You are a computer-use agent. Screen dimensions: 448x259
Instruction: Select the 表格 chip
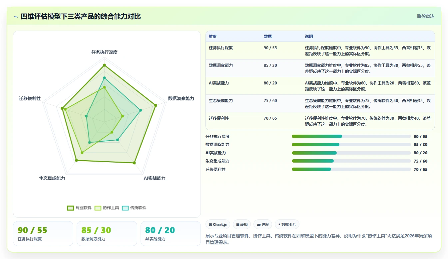tap(242, 224)
